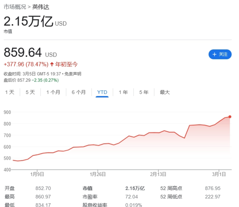Click the blue 关注 follow button
The width and height of the screenshot is (239, 207).
point(220,54)
